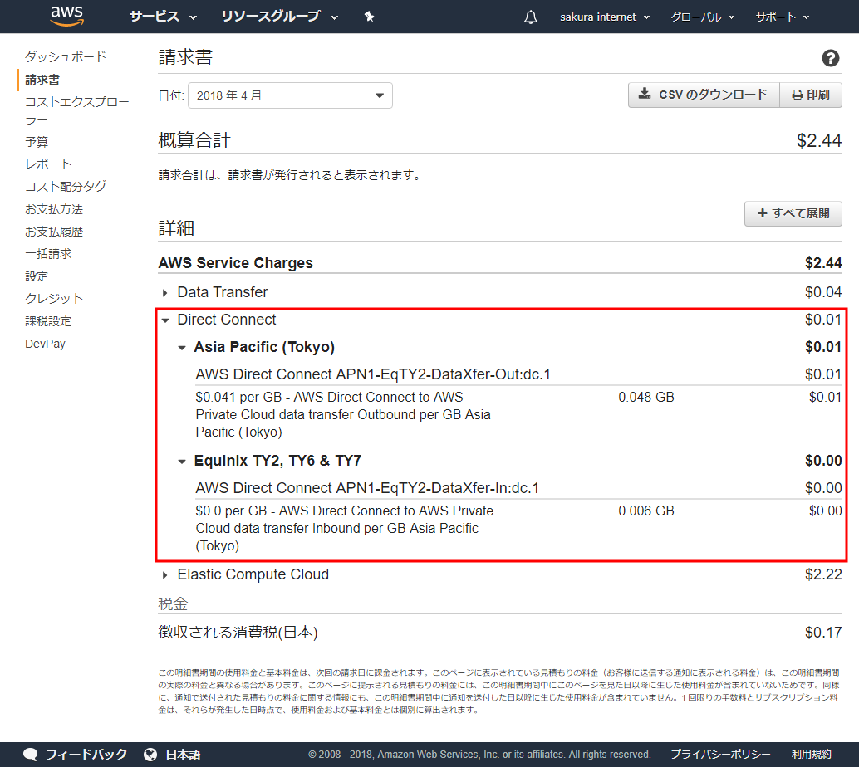The width and height of the screenshot is (859, 767).
Task: Open the グローバル region dropdown
Action: [x=702, y=17]
